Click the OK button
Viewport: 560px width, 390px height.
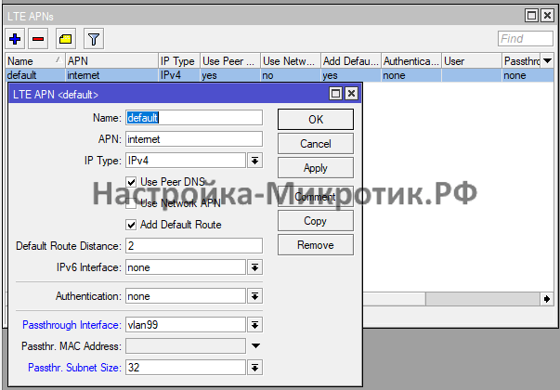(x=316, y=119)
